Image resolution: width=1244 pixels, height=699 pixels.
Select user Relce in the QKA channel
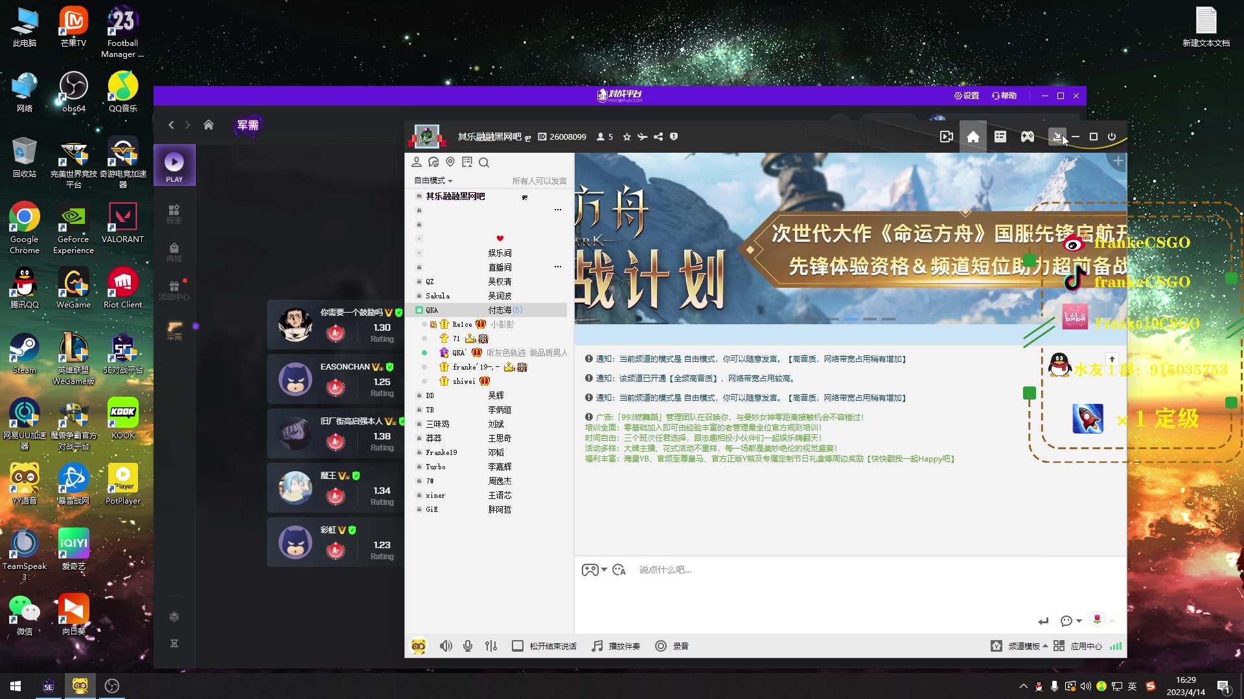pyautogui.click(x=486, y=324)
